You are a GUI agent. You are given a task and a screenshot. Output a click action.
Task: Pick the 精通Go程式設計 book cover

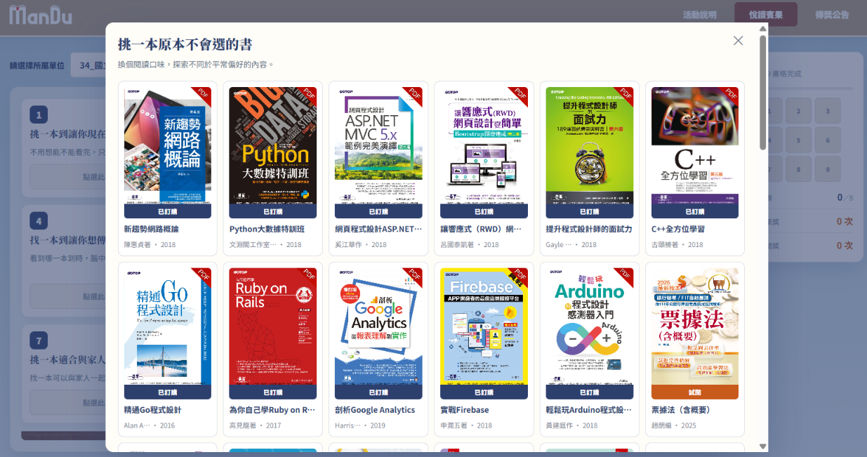click(168, 326)
